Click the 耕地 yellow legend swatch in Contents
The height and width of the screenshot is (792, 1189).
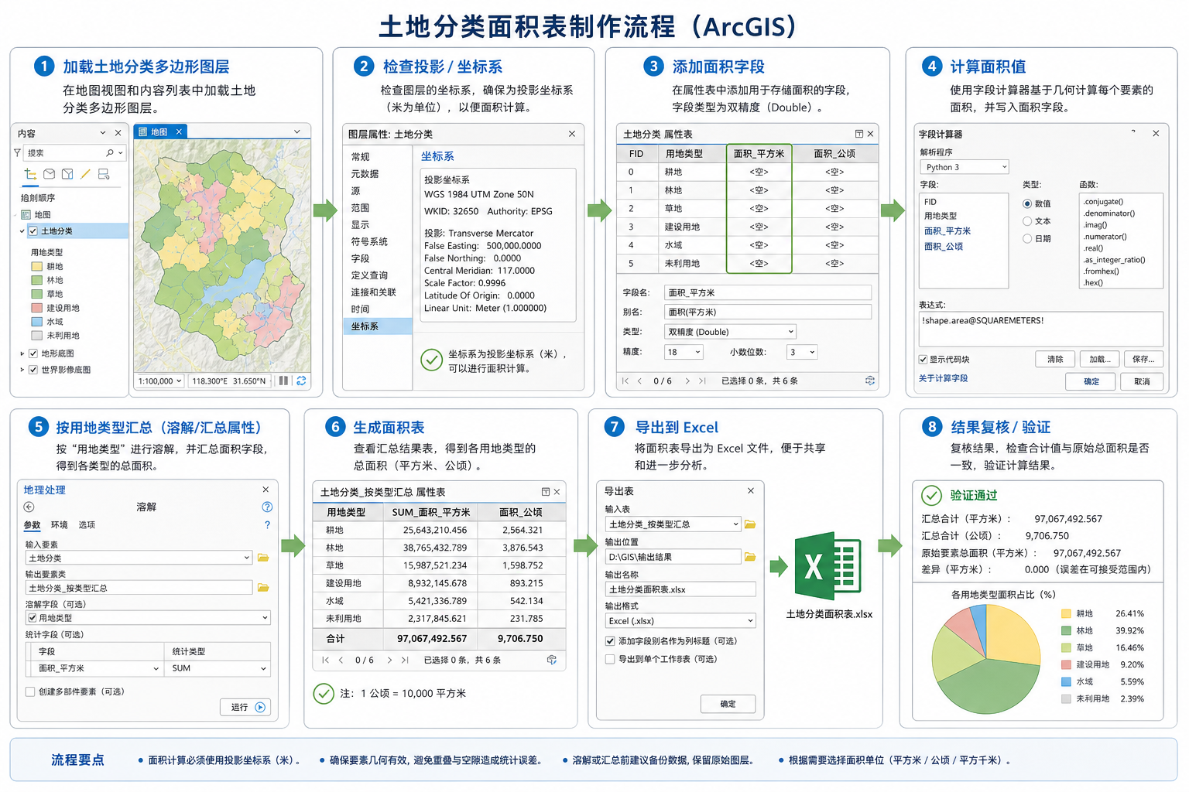[x=36, y=267]
